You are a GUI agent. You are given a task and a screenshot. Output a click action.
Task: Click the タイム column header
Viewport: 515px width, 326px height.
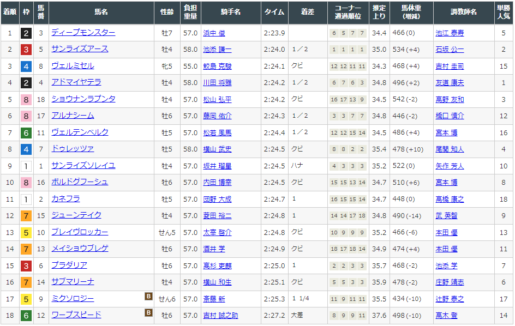pos(274,11)
